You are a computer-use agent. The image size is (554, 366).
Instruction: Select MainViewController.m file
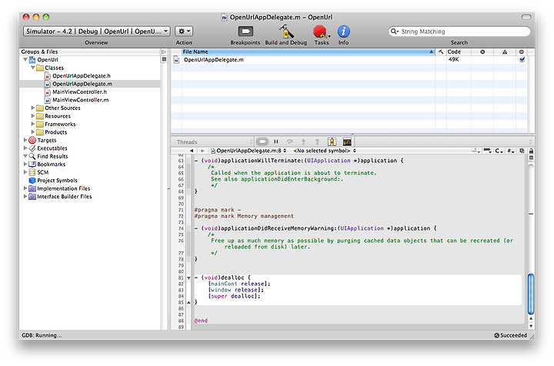[81, 100]
